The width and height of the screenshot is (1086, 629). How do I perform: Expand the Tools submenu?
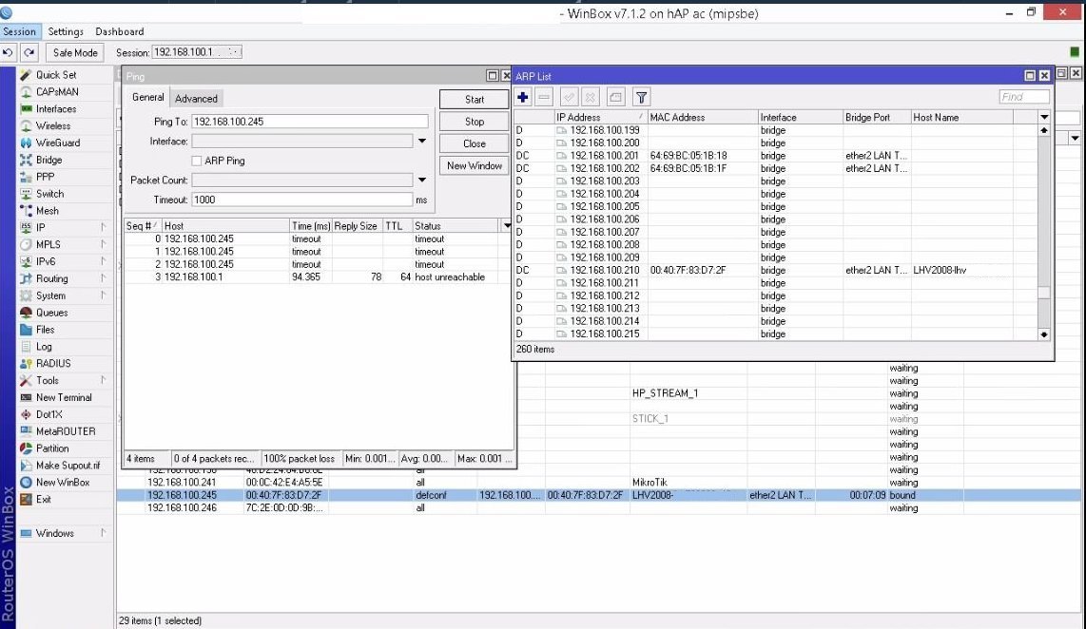click(104, 380)
